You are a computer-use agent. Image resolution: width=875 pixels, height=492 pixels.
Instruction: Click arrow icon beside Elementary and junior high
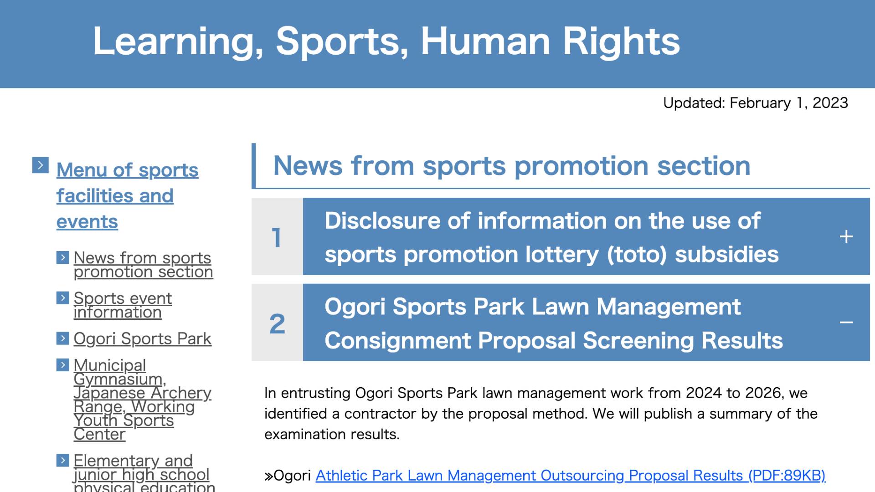(x=63, y=460)
